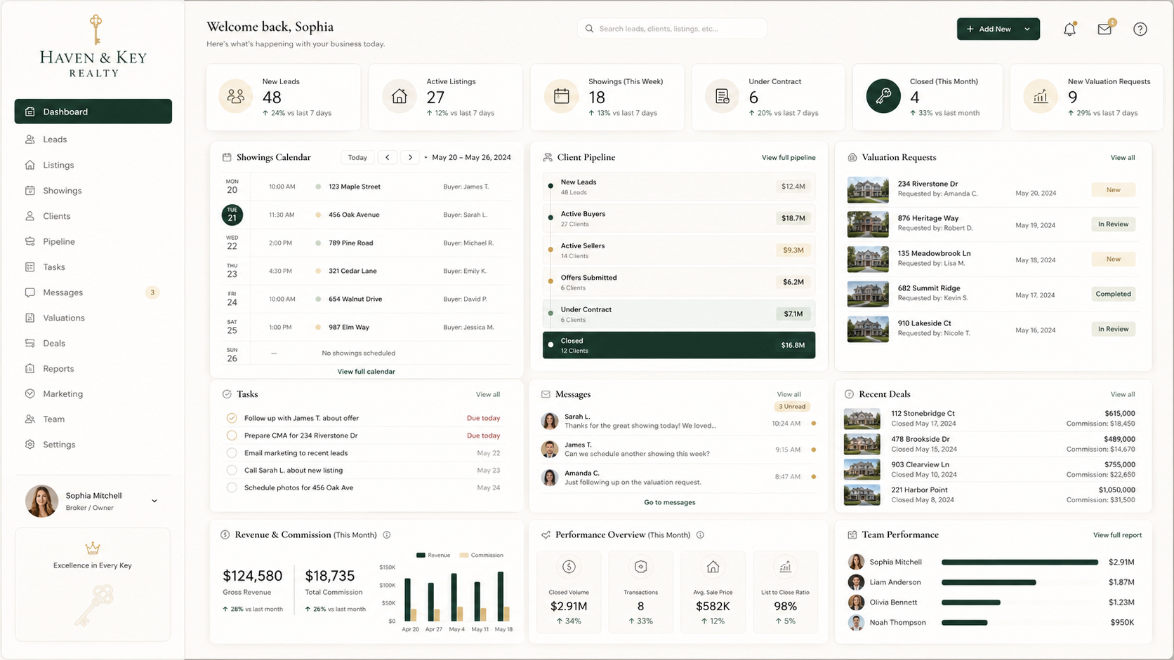Screen dimensions: 1174x660
Task: Click the Haven & Key Realty logo
Action: click(93, 46)
